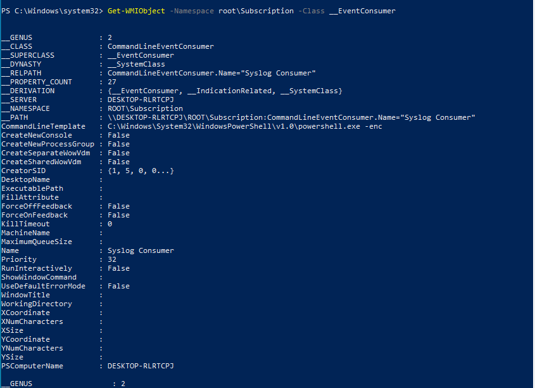Click the __PROPERTY_COUNT value 27
Image resolution: width=535 pixels, height=388 pixels.
[112, 82]
